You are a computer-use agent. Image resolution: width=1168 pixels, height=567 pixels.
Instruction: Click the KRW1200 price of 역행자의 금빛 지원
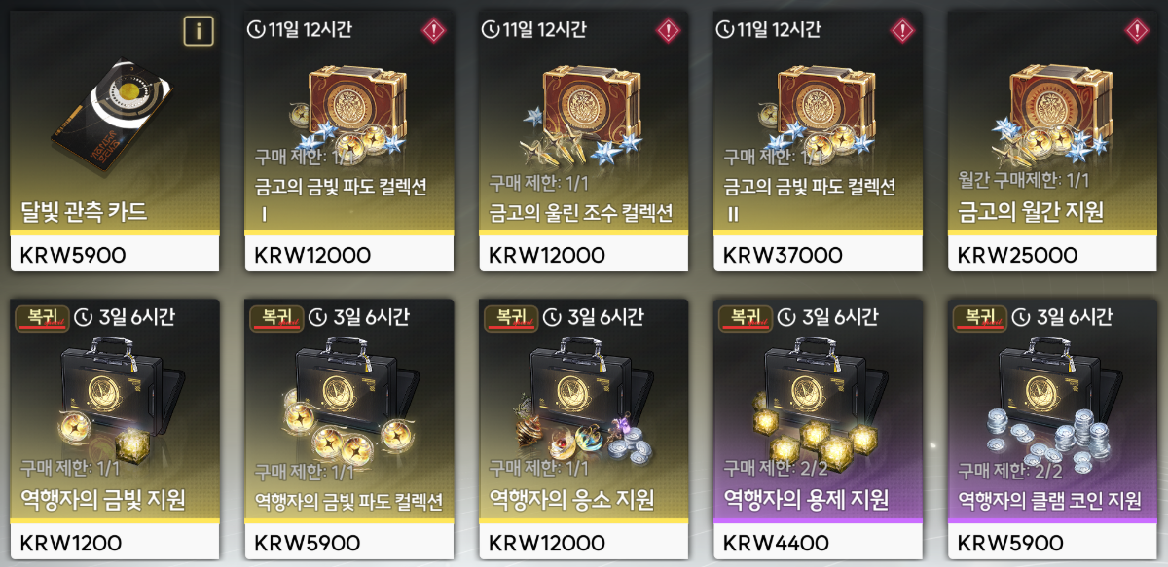point(72,542)
